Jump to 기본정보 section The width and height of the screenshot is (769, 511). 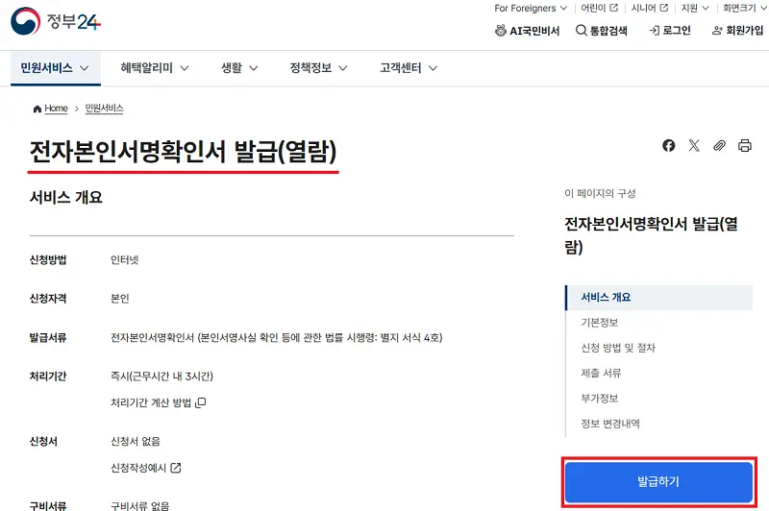click(x=599, y=323)
